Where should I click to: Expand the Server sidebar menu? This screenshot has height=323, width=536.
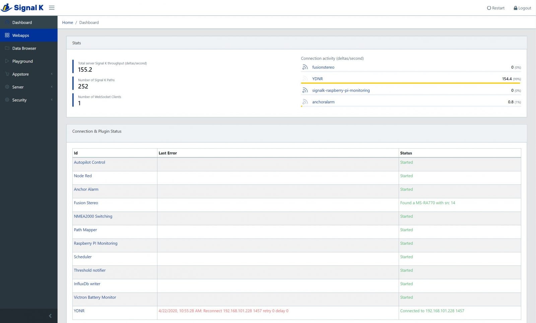click(x=29, y=87)
